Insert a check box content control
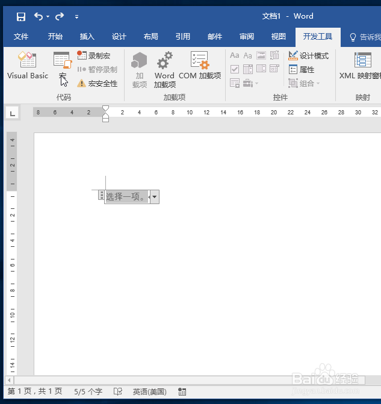The image size is (381, 404). [234, 69]
